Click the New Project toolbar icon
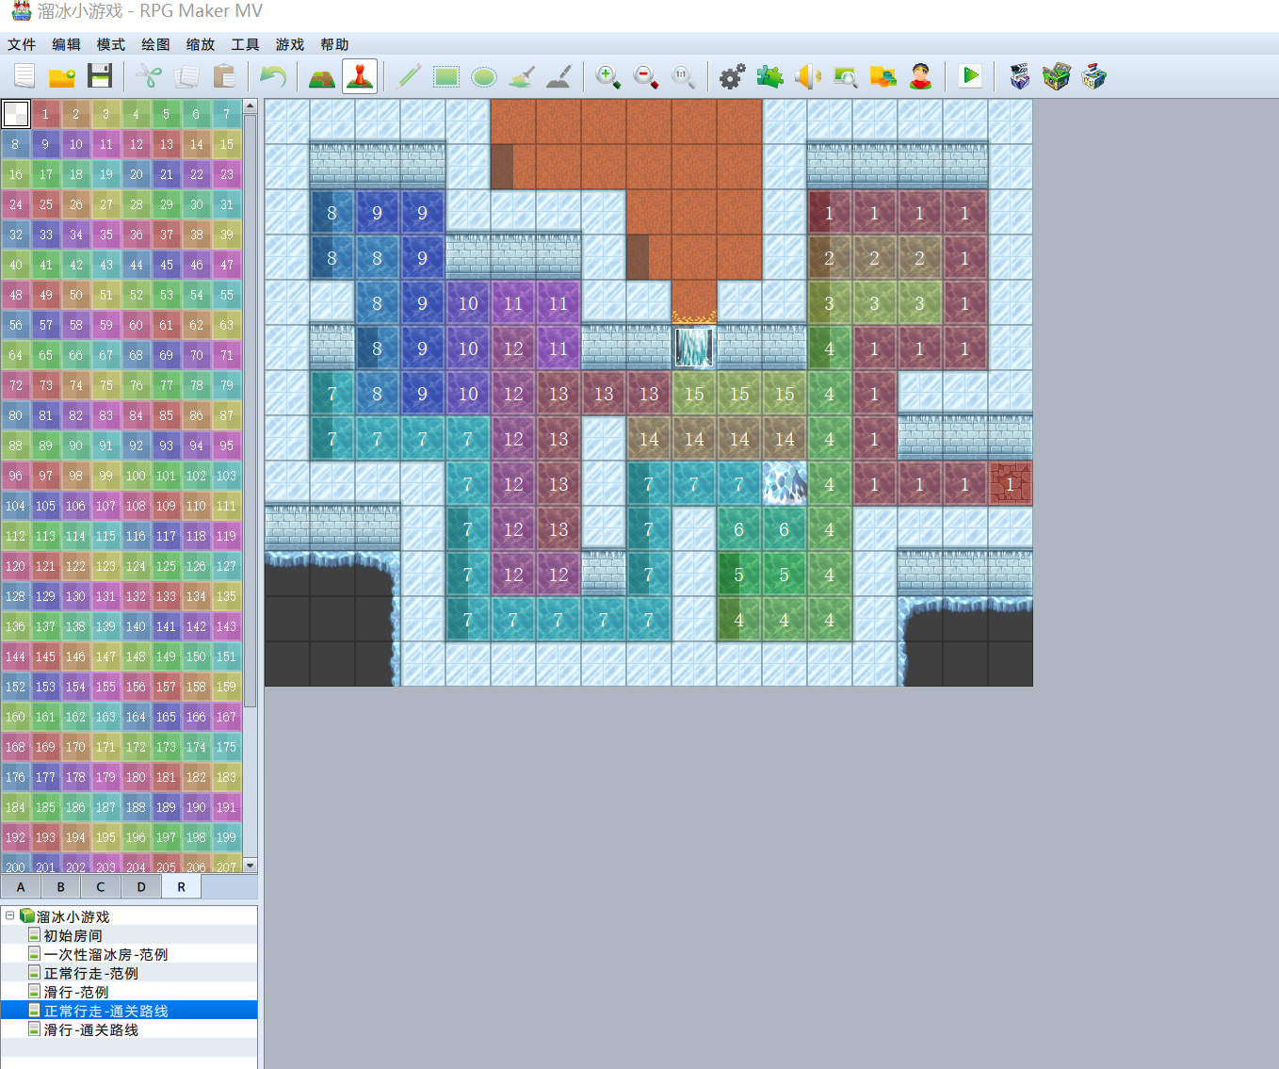1279x1069 pixels. pos(24,76)
